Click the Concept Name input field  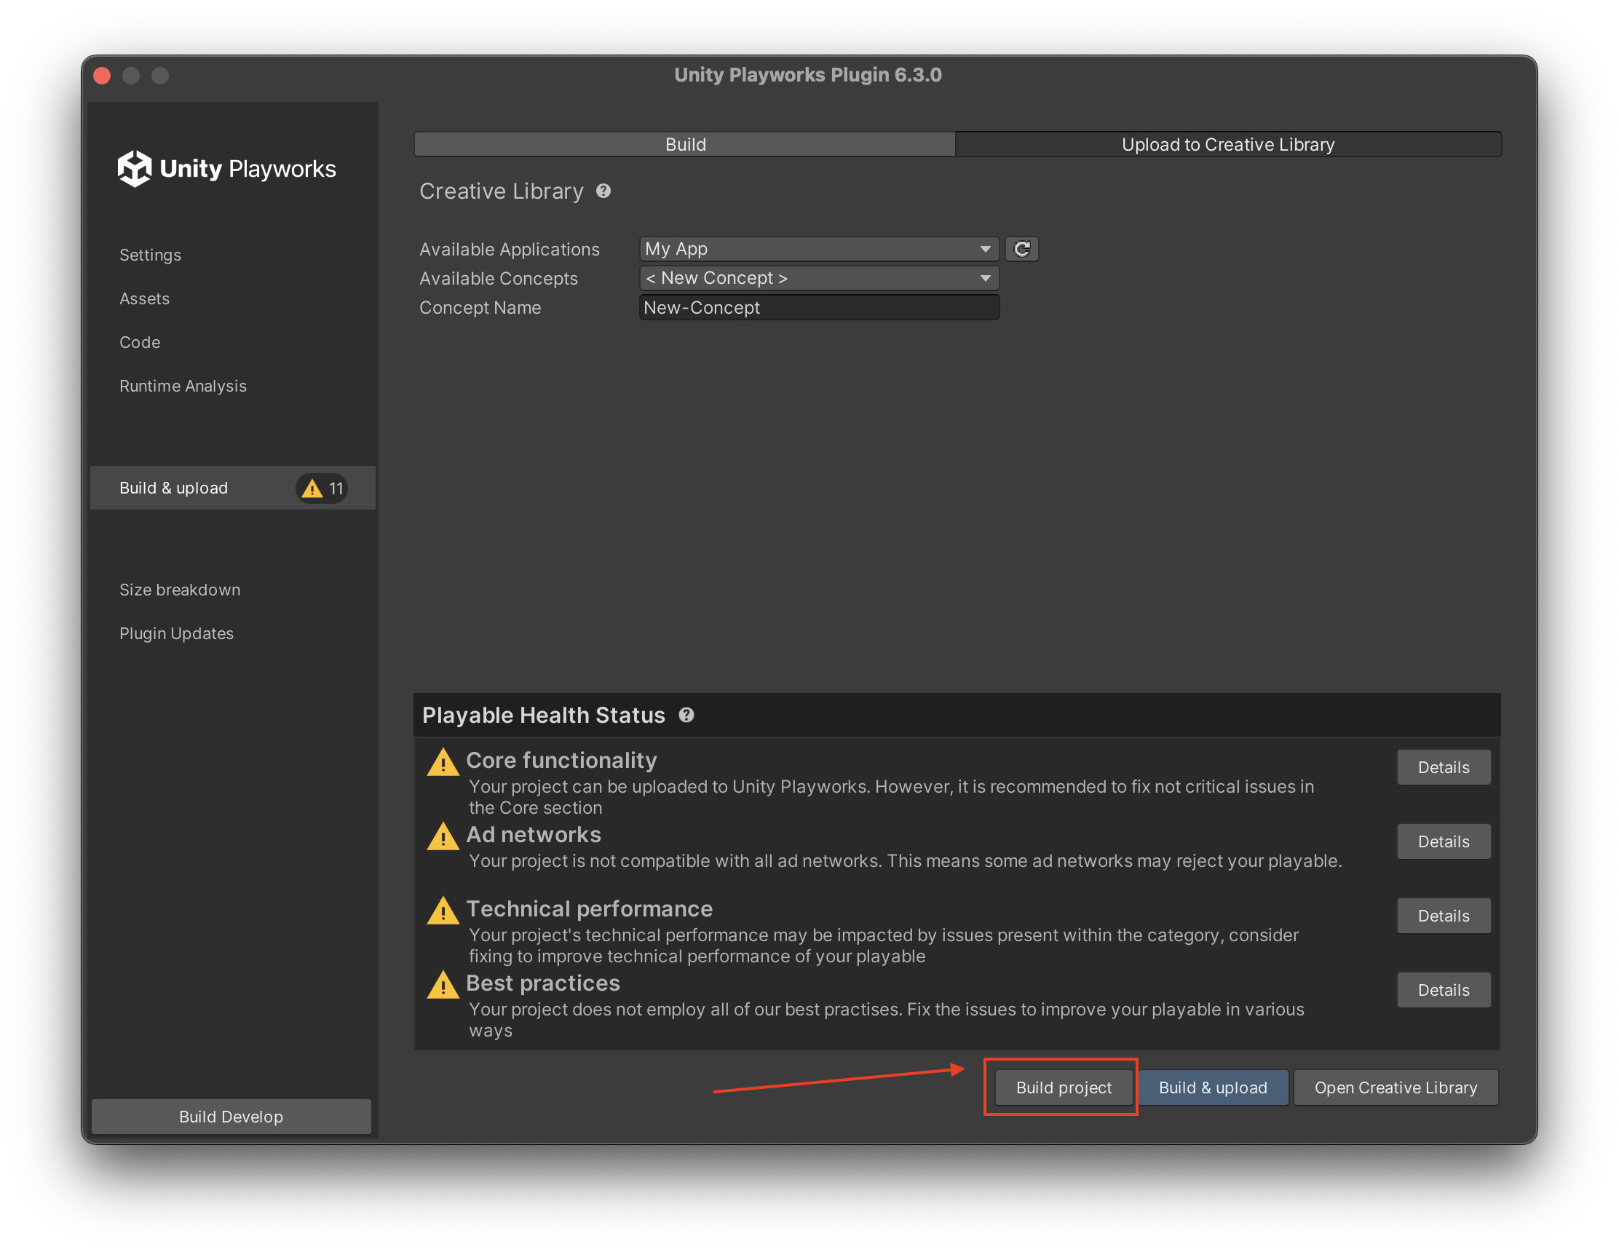(x=818, y=308)
